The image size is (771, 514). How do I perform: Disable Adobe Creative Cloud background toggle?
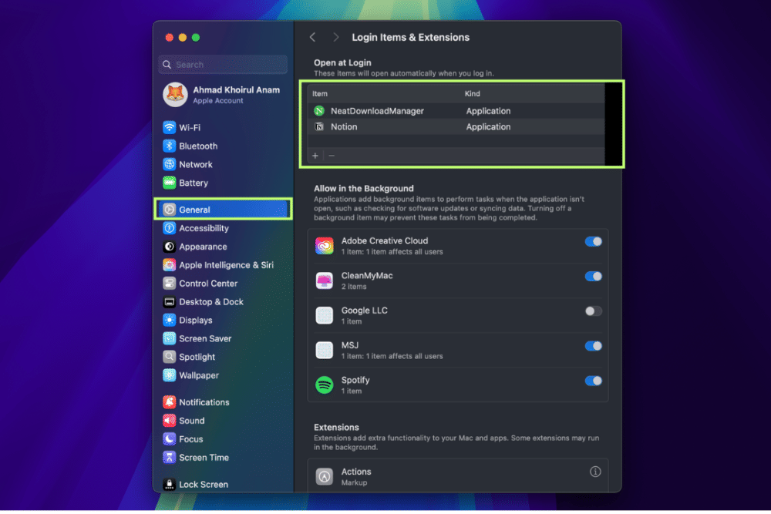point(593,241)
